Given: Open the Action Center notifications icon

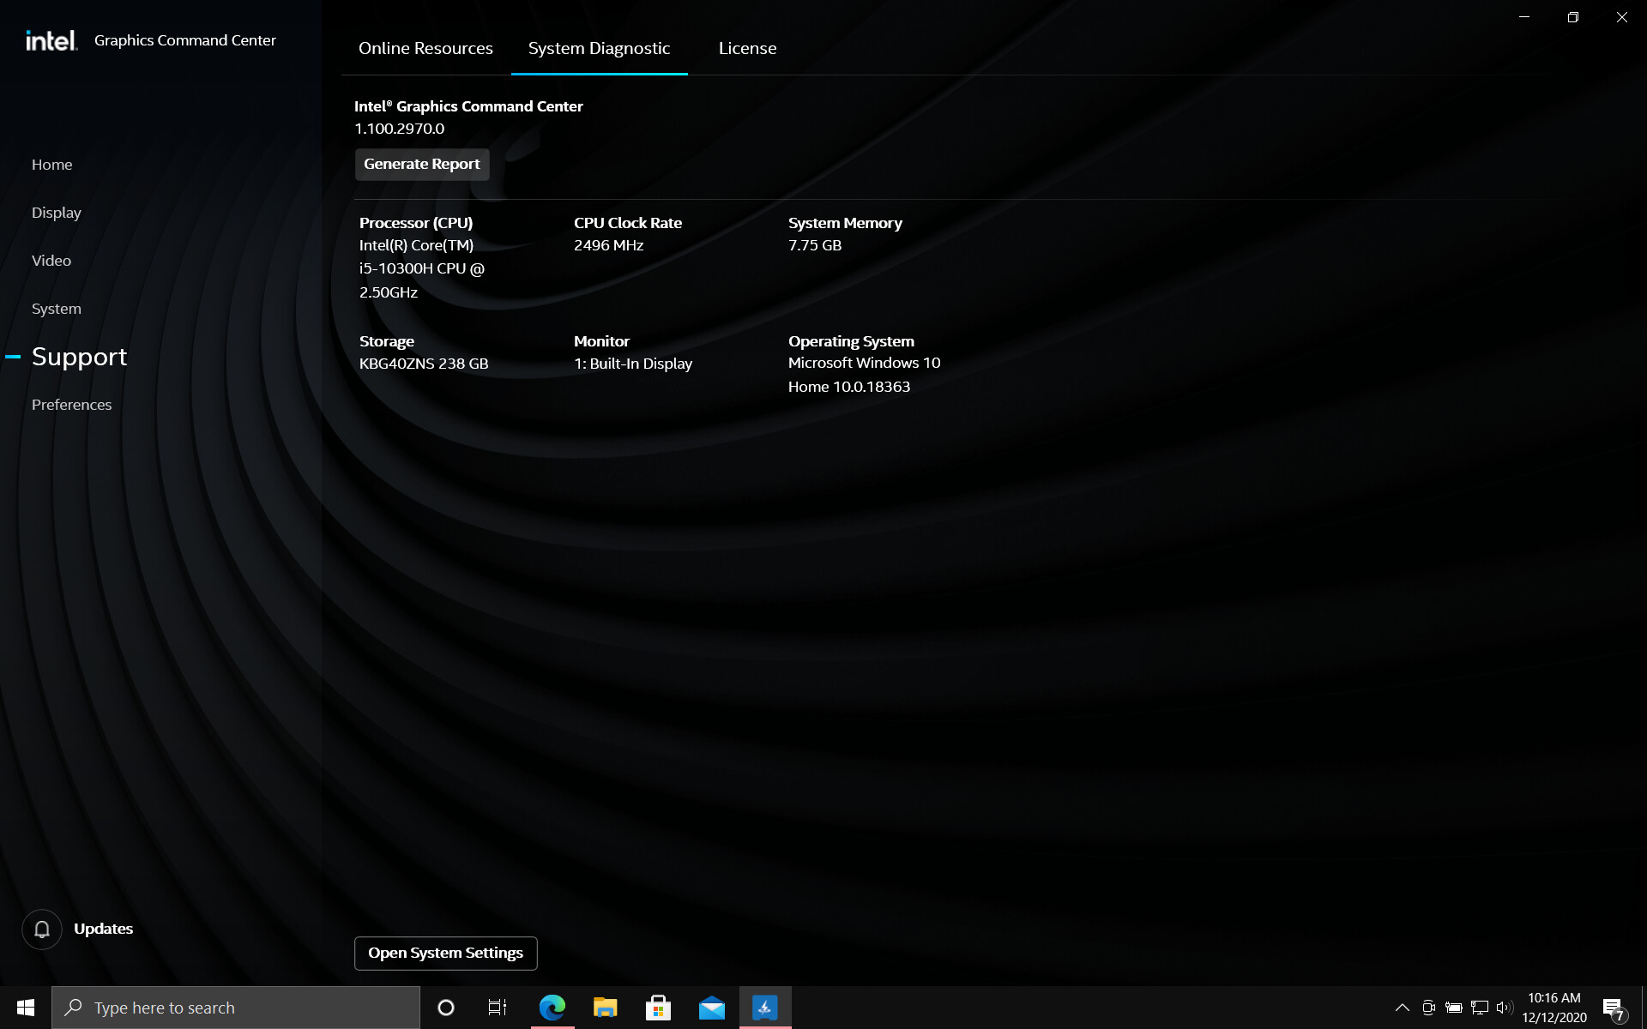Looking at the screenshot, I should tap(1614, 1008).
